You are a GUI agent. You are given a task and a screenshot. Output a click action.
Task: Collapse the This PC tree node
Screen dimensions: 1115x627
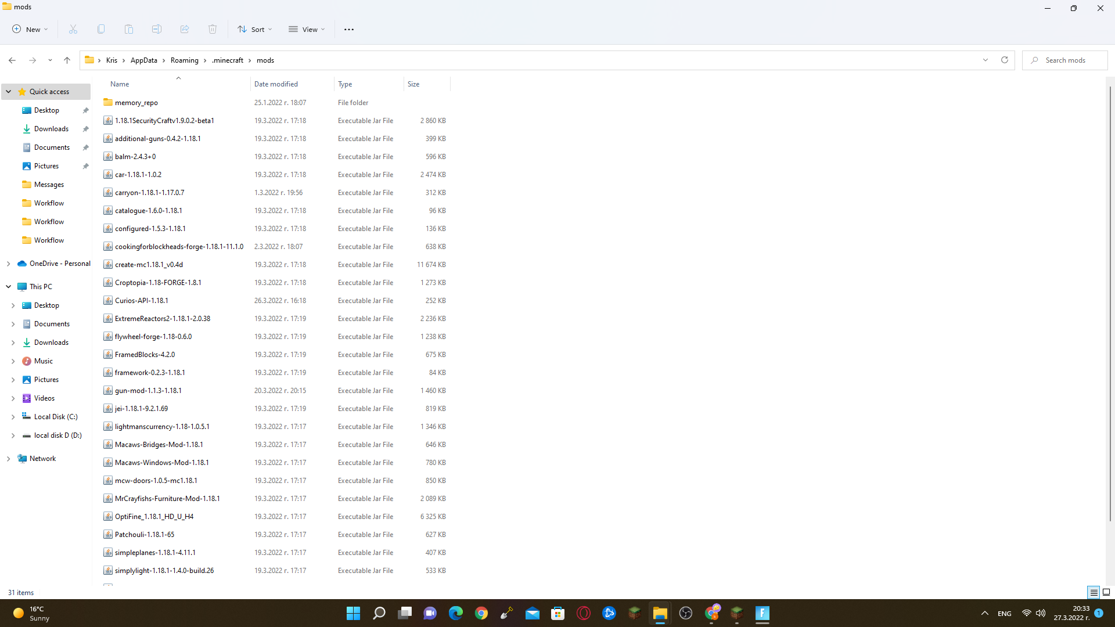point(9,287)
